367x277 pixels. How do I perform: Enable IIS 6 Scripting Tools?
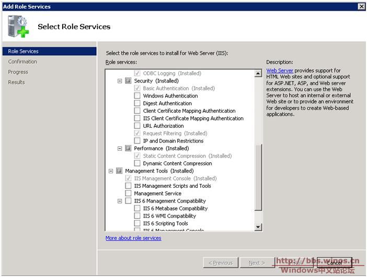pos(137,223)
